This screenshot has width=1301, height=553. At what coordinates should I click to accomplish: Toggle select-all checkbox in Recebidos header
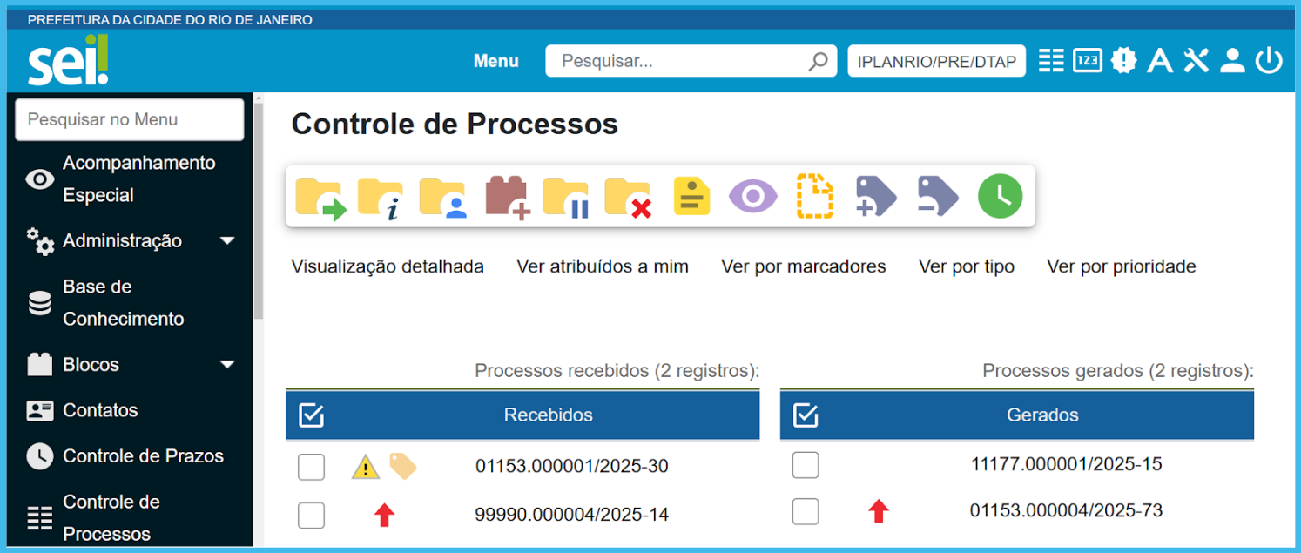click(x=311, y=415)
